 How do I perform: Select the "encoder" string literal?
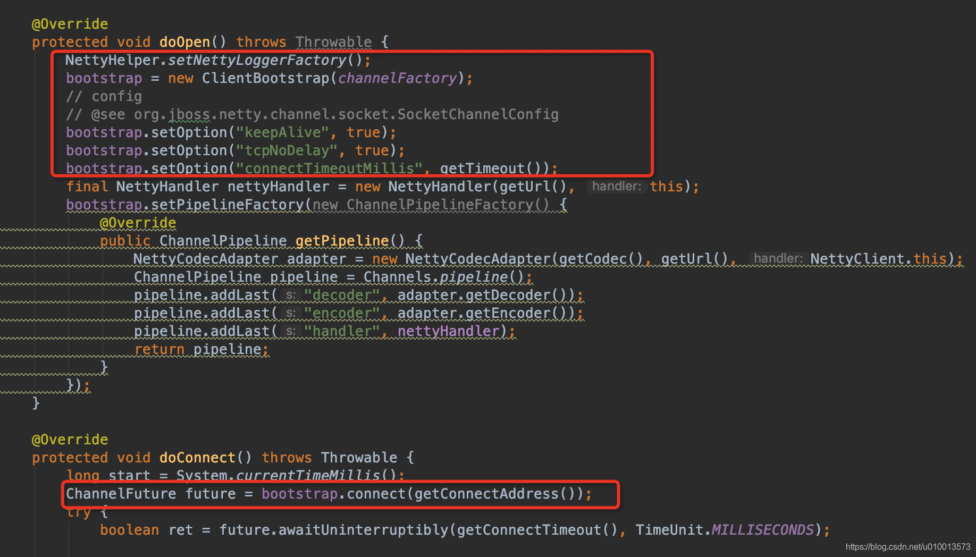point(342,313)
